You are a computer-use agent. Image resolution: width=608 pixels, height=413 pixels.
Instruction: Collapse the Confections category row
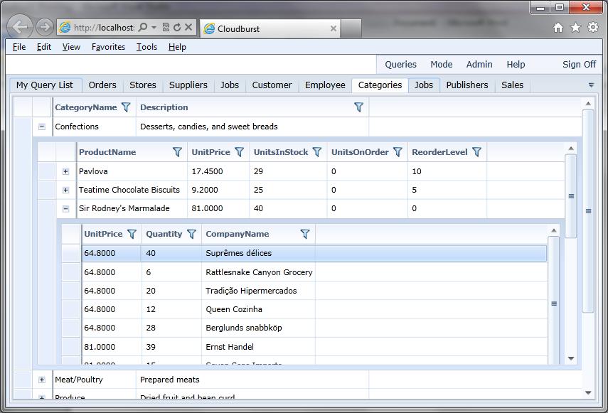[42, 127]
